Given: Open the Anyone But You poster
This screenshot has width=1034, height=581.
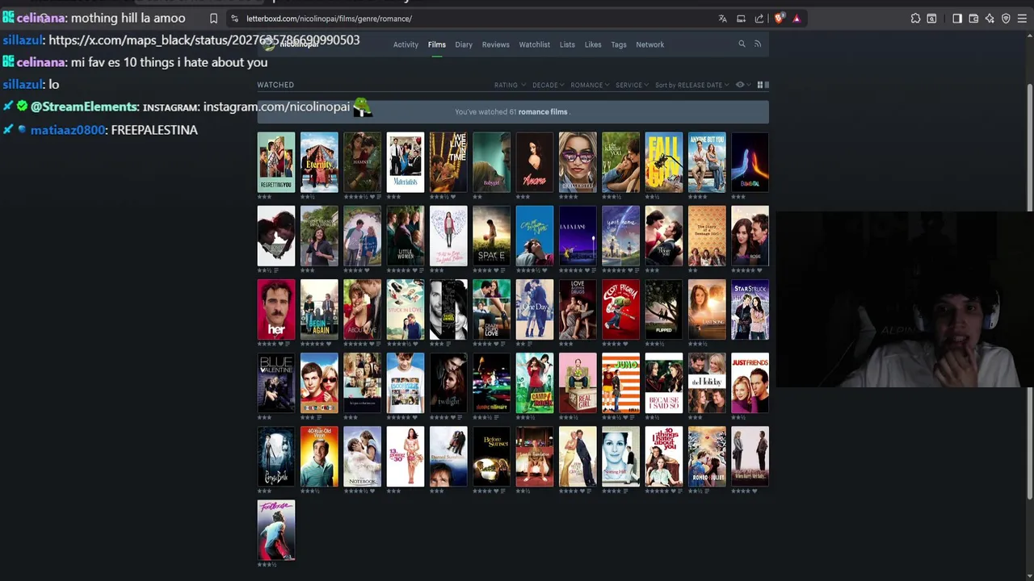Looking at the screenshot, I should pyautogui.click(x=707, y=162).
